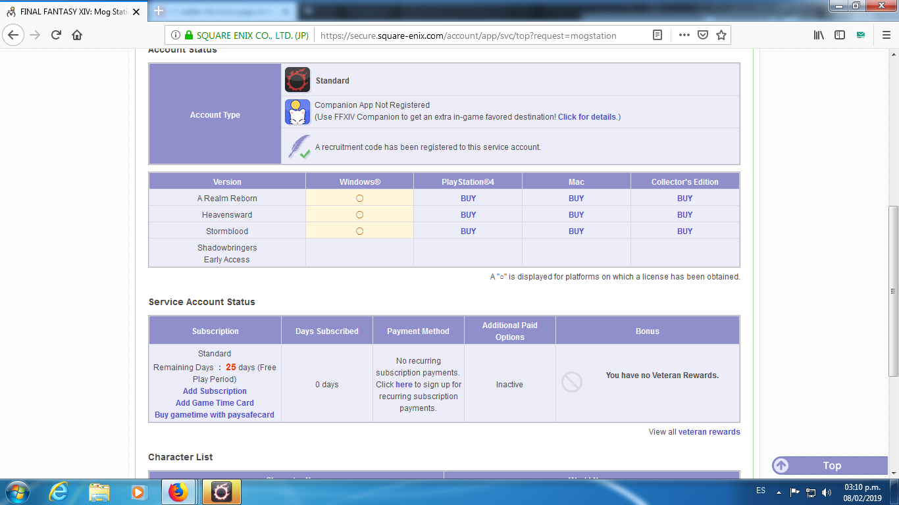
Task: Buy A Realm Reborn for Mac
Action: (x=576, y=199)
